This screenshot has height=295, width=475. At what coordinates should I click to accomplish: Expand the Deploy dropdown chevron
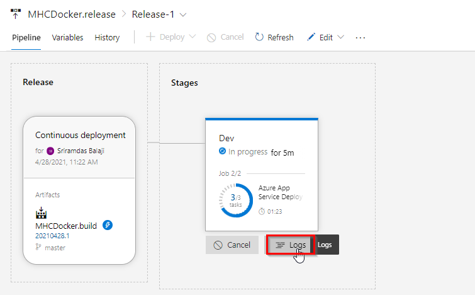[x=192, y=37]
